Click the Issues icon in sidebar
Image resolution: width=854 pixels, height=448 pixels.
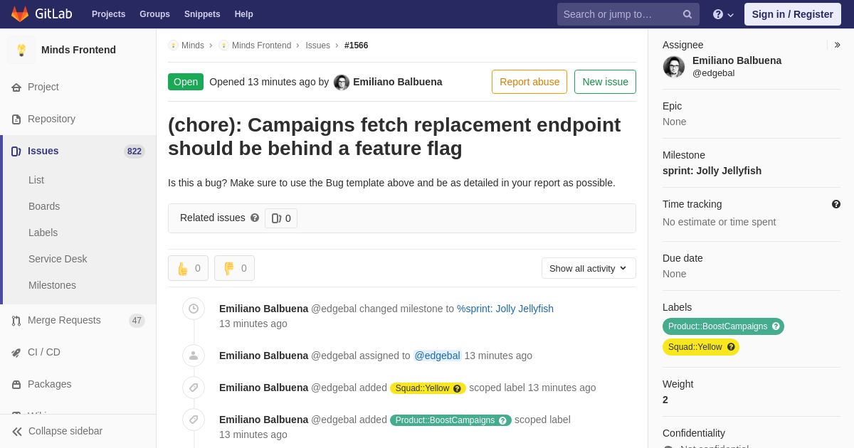click(x=16, y=151)
